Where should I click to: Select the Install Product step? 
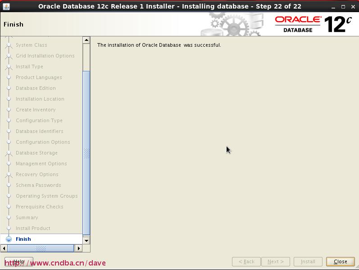[33, 228]
